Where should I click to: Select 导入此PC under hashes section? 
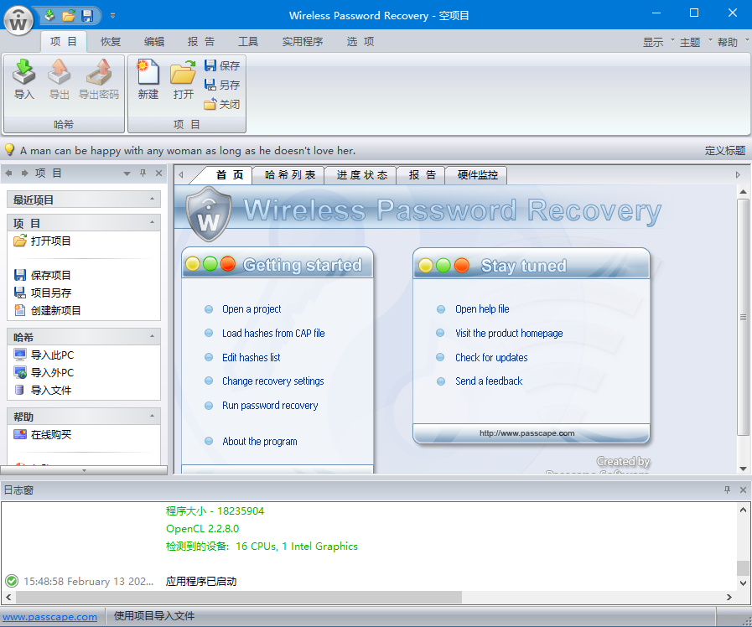click(x=44, y=355)
